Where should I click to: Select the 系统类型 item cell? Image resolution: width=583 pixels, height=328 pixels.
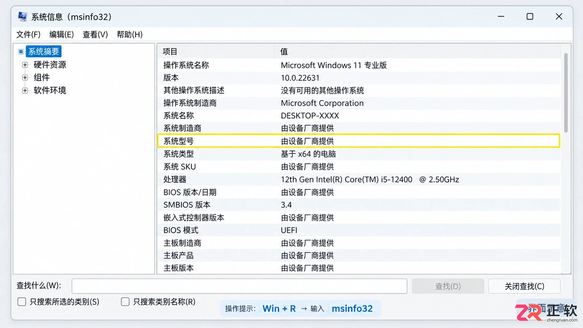pos(179,154)
